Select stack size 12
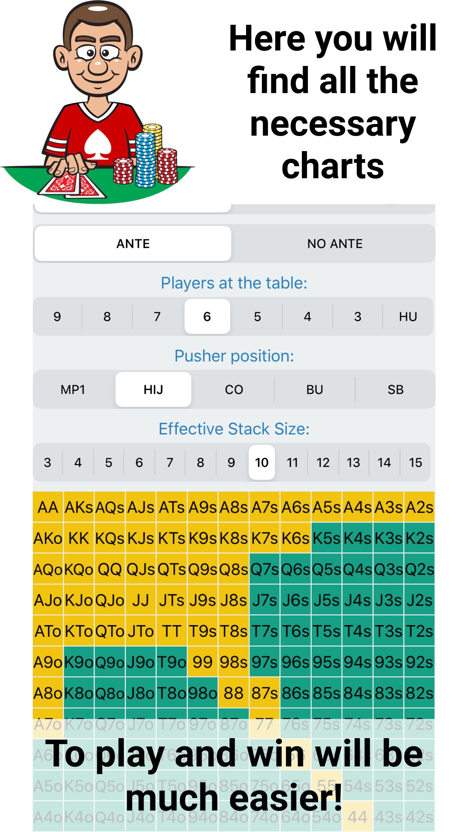 pyautogui.click(x=323, y=462)
